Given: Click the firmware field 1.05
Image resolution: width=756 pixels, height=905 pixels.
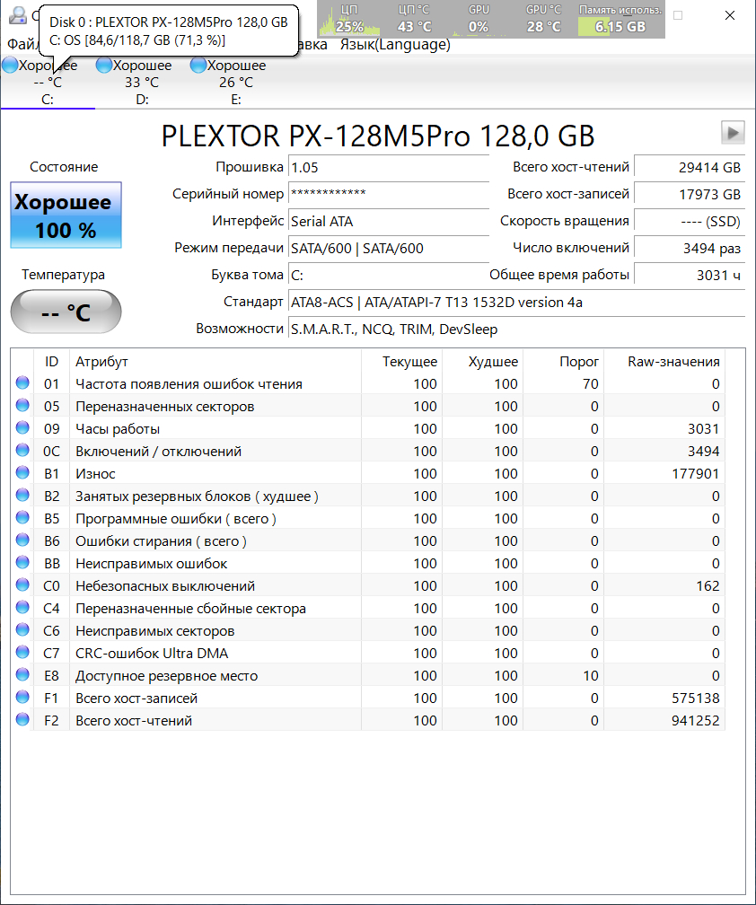Looking at the screenshot, I should click(389, 167).
